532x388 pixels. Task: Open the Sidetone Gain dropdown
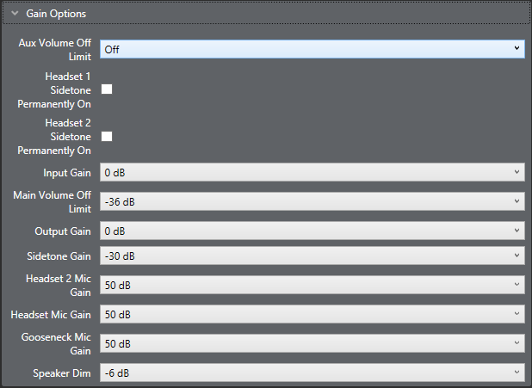312,256
